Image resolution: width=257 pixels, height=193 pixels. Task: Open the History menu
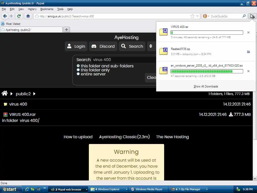(x=32, y=9)
